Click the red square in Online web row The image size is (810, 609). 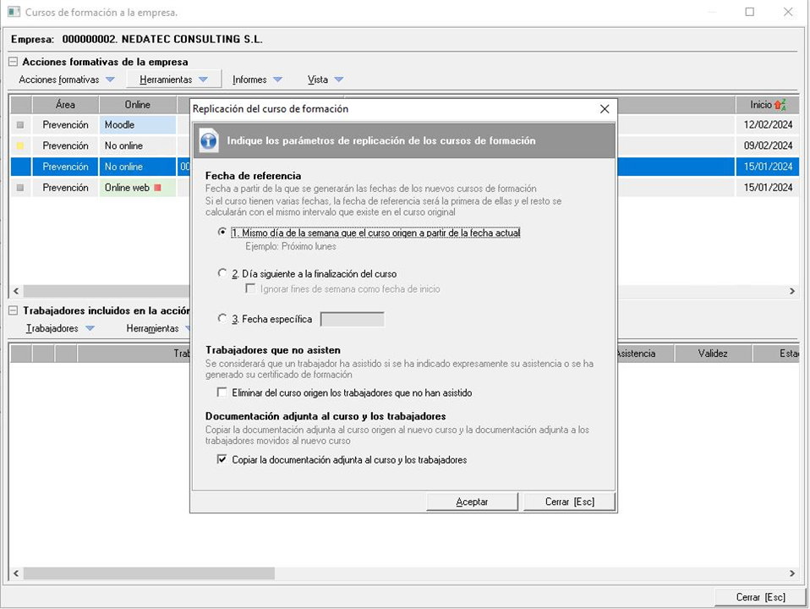157,188
